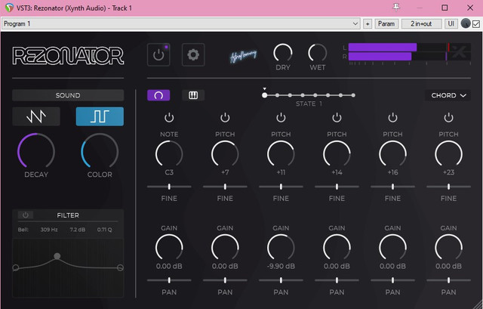This screenshot has width=483, height=309.
Task: Click the PITCH knob showing +11
Action: pyautogui.click(x=281, y=154)
